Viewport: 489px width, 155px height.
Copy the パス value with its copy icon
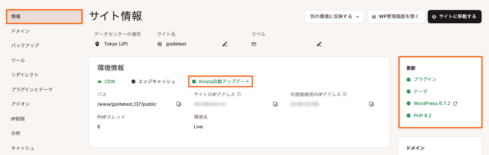179,104
